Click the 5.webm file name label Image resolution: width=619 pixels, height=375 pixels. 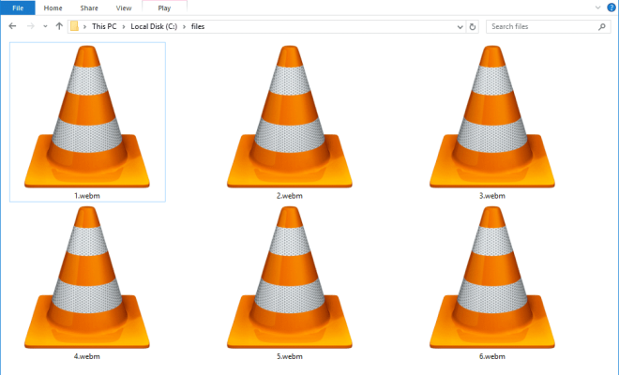coord(290,356)
